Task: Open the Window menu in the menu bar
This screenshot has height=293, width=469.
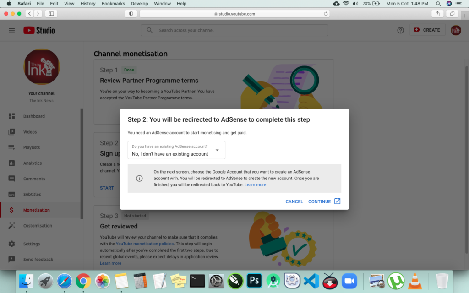Action: [163, 4]
